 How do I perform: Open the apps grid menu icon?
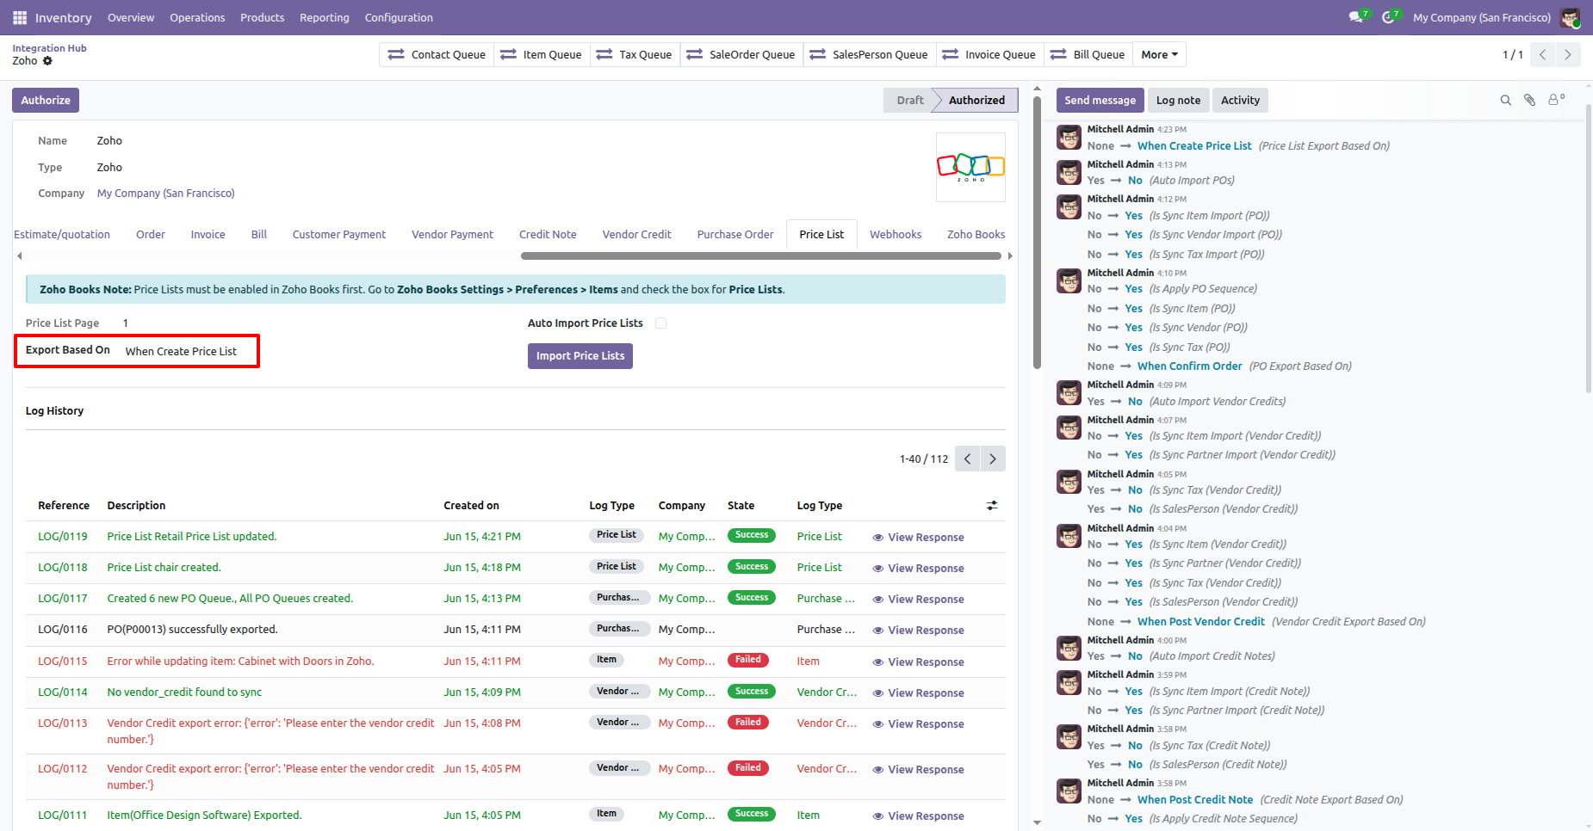point(20,17)
